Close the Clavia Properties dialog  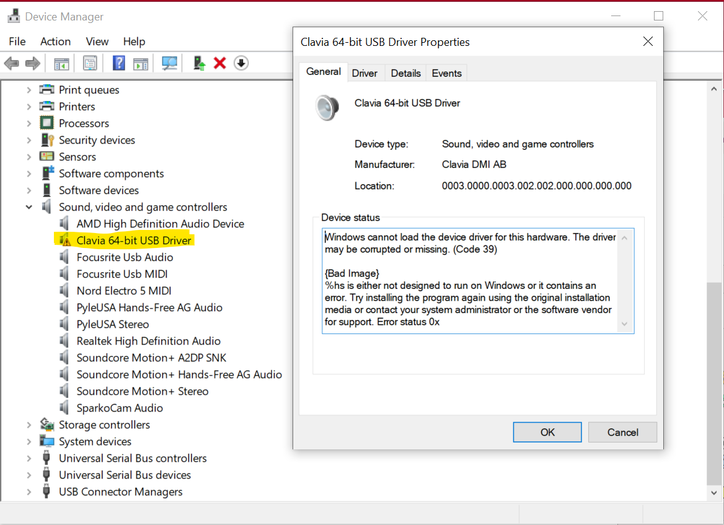coord(648,42)
